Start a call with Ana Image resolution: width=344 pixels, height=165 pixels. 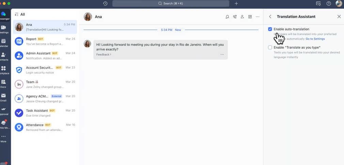tap(235, 17)
